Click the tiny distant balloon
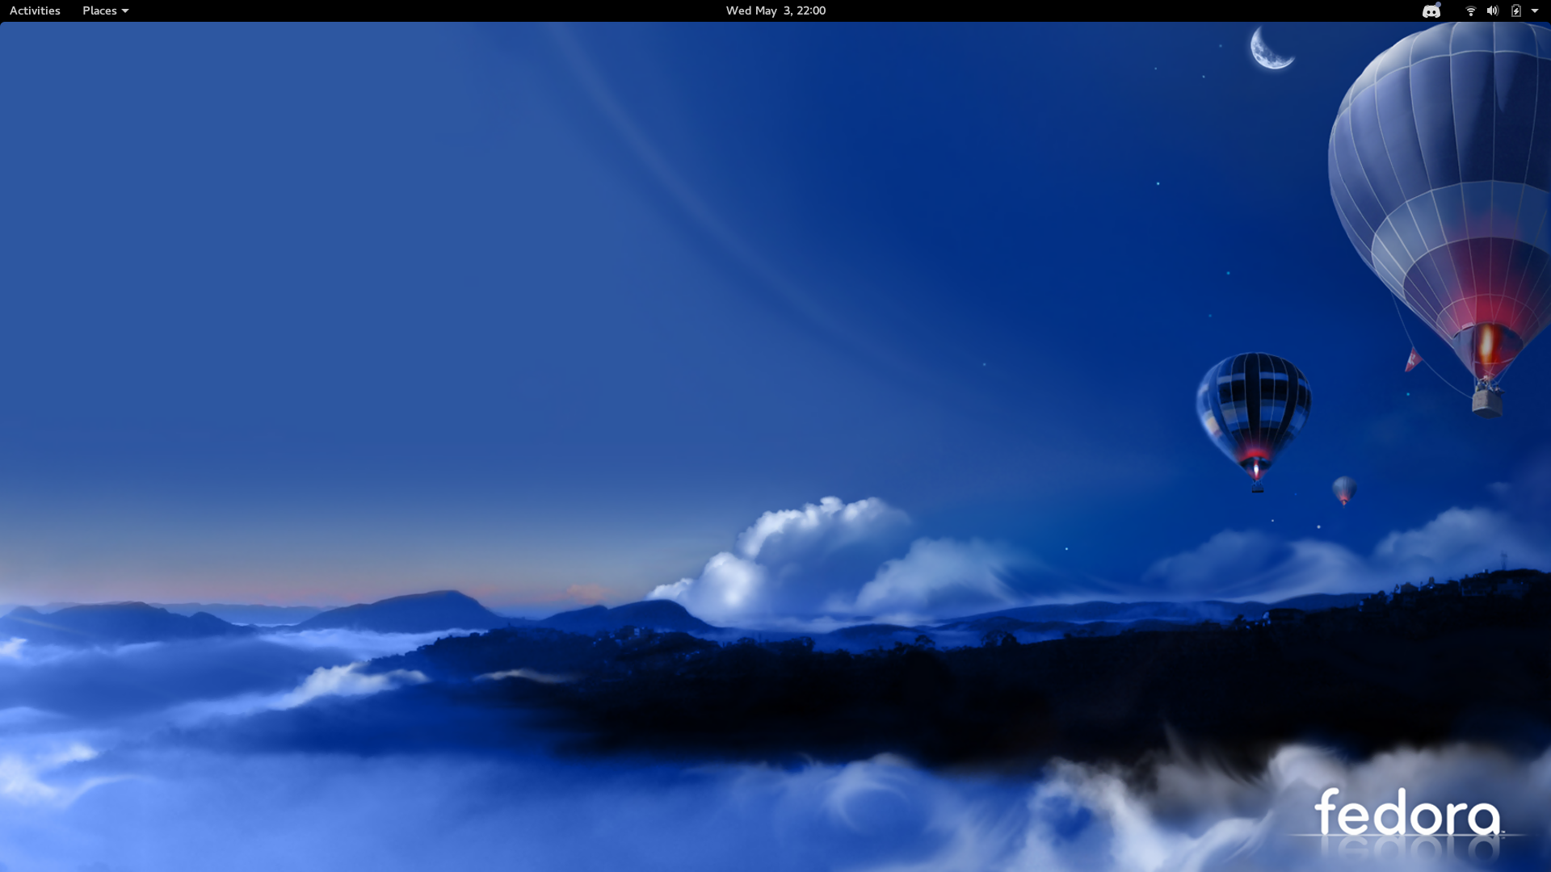Image resolution: width=1551 pixels, height=872 pixels. coord(1343,488)
